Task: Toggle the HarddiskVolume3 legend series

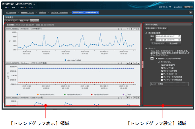Action: (x=73, y=95)
